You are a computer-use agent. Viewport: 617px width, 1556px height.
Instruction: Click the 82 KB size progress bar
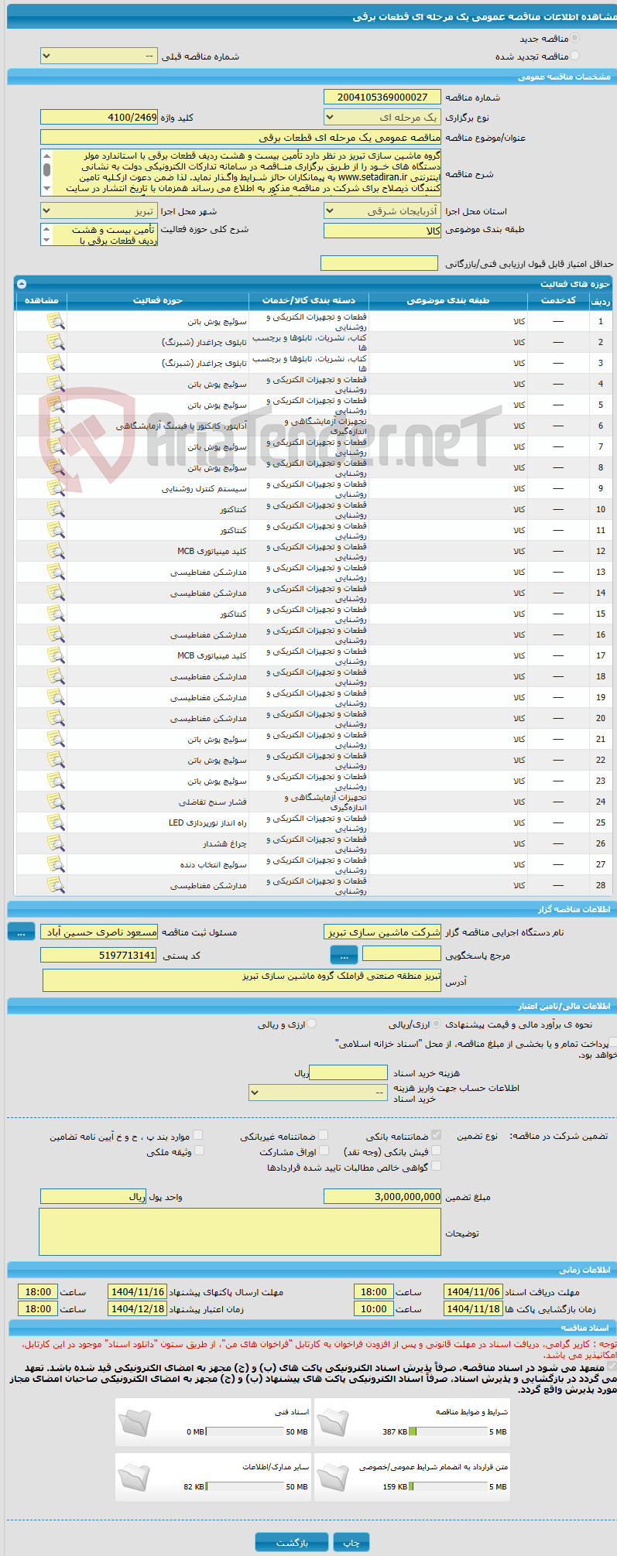coord(245,1486)
